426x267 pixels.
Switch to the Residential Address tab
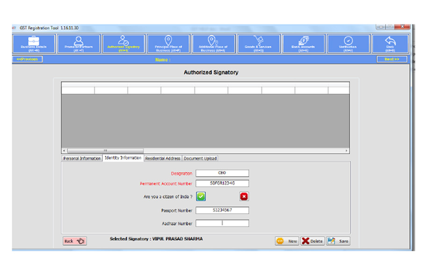[162, 159]
